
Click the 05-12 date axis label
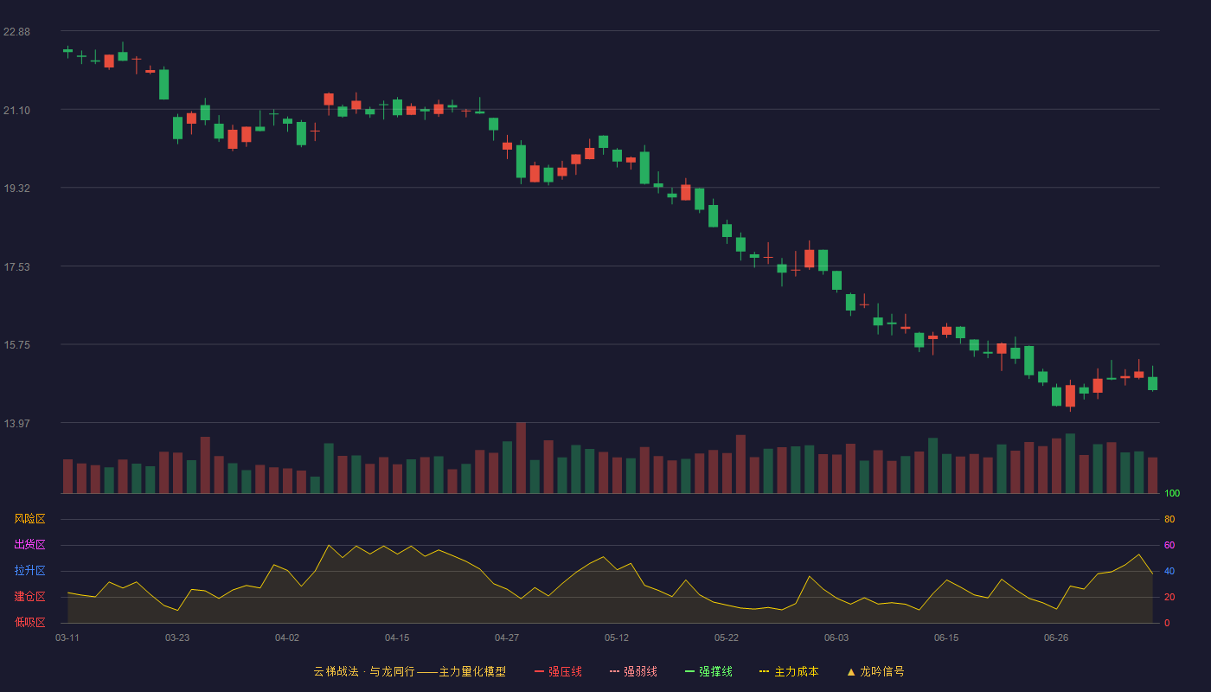(x=617, y=638)
